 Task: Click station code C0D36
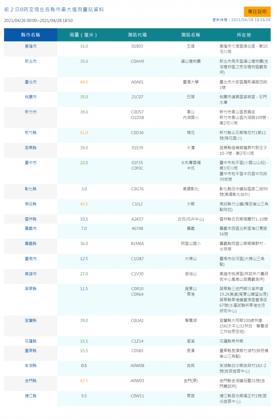(137, 133)
